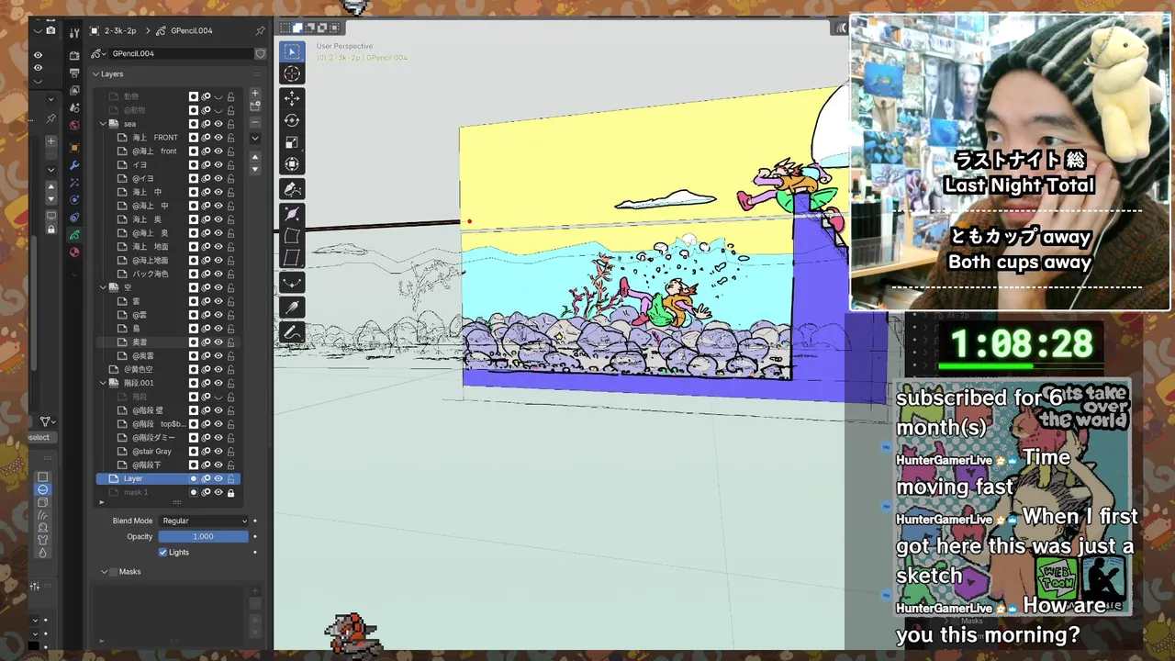Open the Material properties tab
Screen dimensions: 1175x661
[74, 252]
